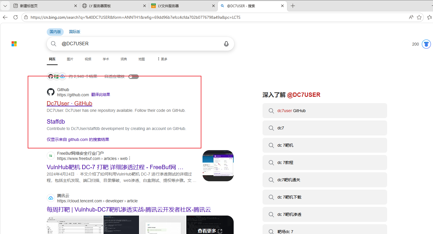Viewport: 433px width, 234px height.
Task: Click 仅显示来自 github.com 的搜索结果
Action: pyautogui.click(x=78, y=139)
